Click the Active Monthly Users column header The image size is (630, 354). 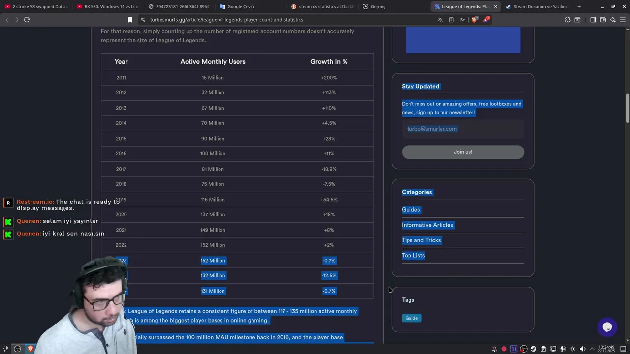pyautogui.click(x=213, y=62)
